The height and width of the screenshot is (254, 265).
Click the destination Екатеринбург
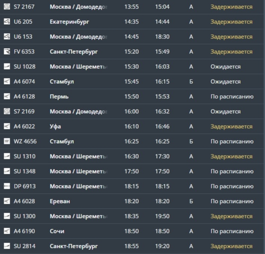click(x=69, y=22)
